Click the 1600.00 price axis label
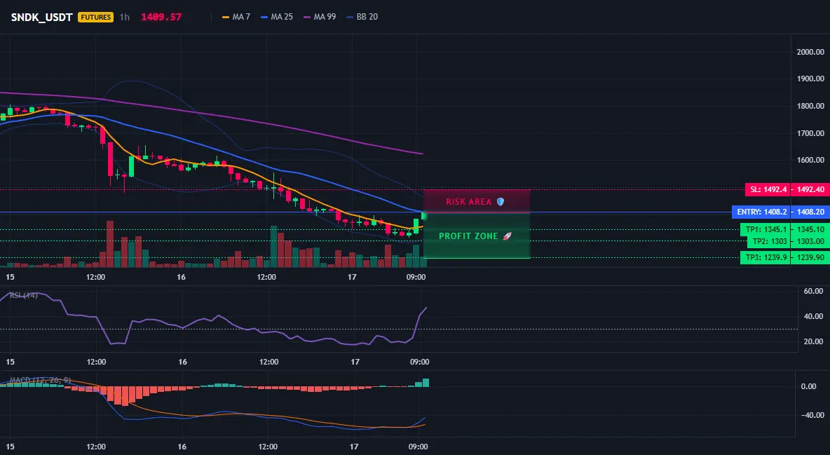Viewport: 830px width, 455px height. pyautogui.click(x=810, y=160)
